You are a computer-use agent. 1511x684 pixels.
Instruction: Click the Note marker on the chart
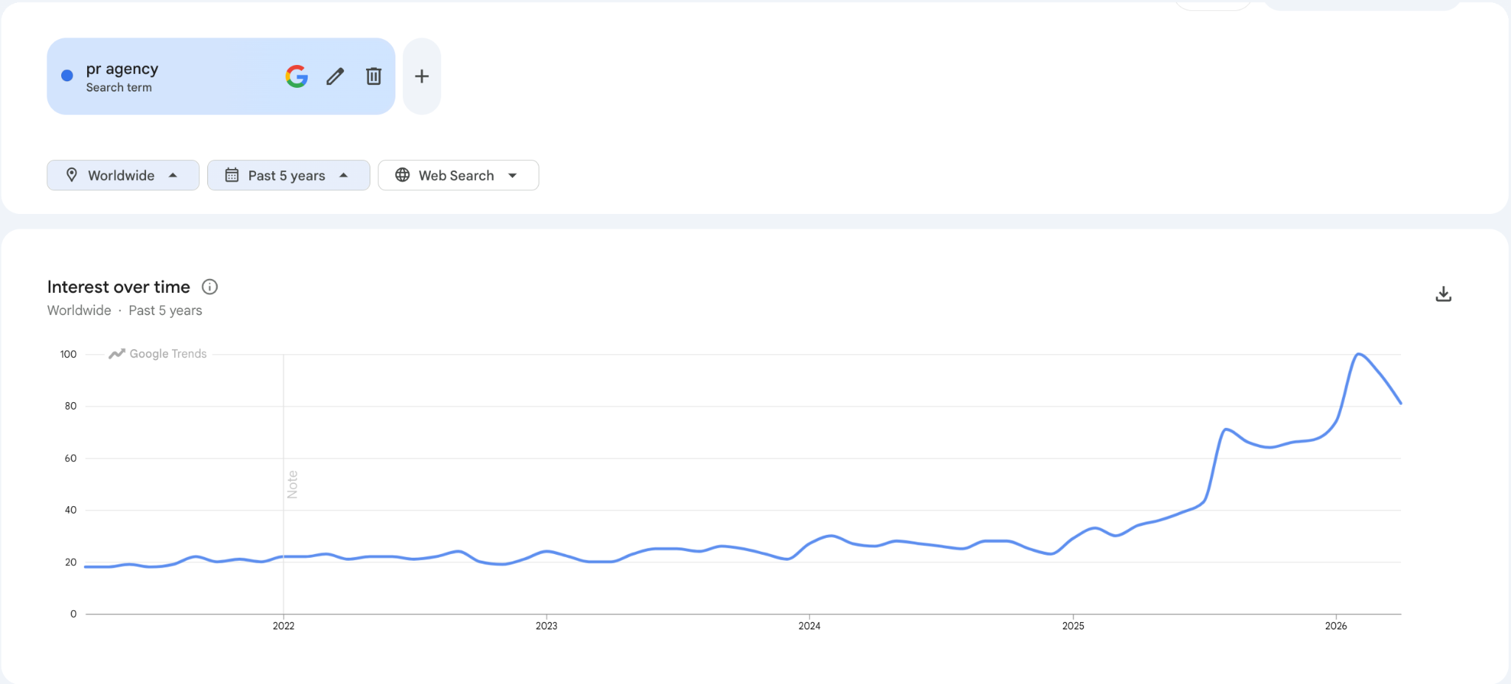click(x=293, y=483)
